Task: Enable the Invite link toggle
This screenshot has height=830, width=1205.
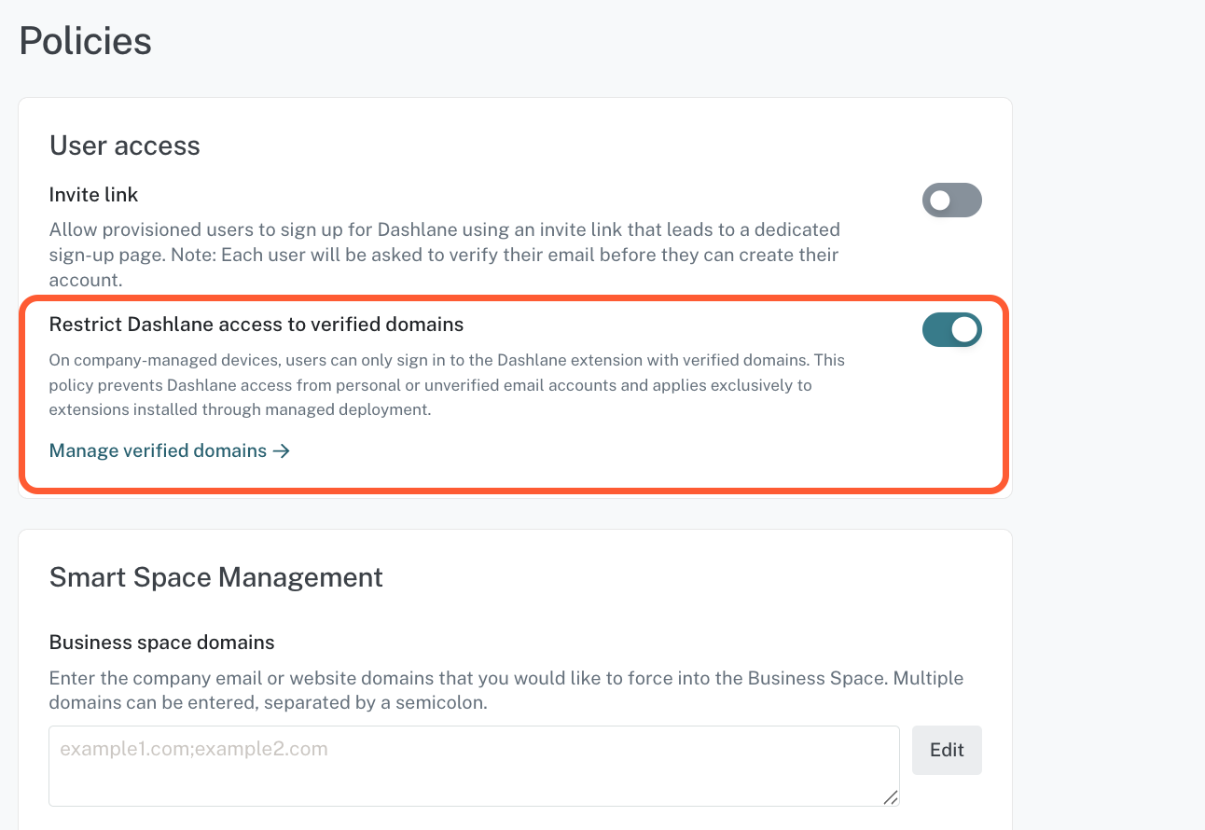Action: tap(951, 200)
